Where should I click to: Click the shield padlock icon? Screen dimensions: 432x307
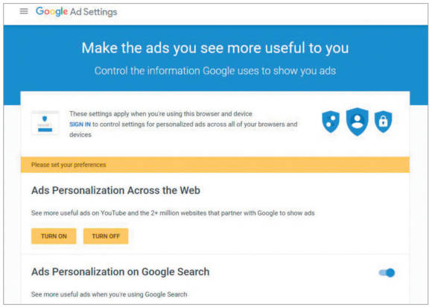(383, 121)
